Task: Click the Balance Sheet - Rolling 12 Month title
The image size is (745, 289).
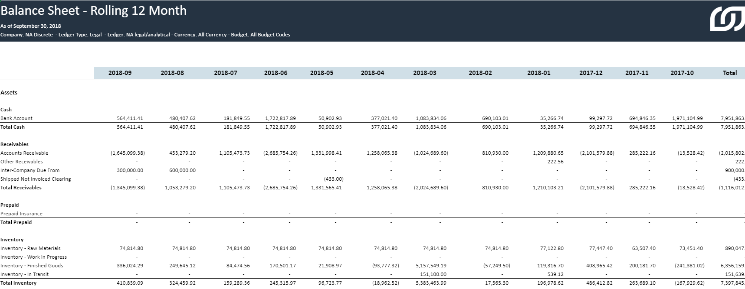Action: coord(93,10)
